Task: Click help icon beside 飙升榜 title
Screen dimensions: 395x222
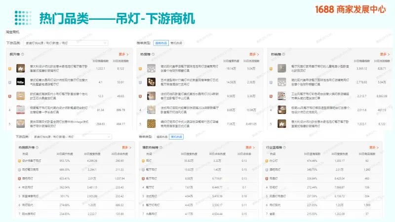Action: [x=23, y=54]
